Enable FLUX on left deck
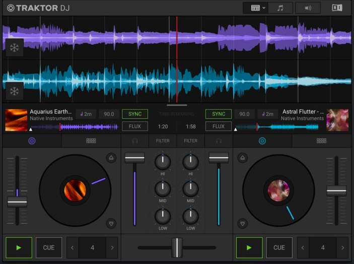354x264 pixels. [135, 126]
